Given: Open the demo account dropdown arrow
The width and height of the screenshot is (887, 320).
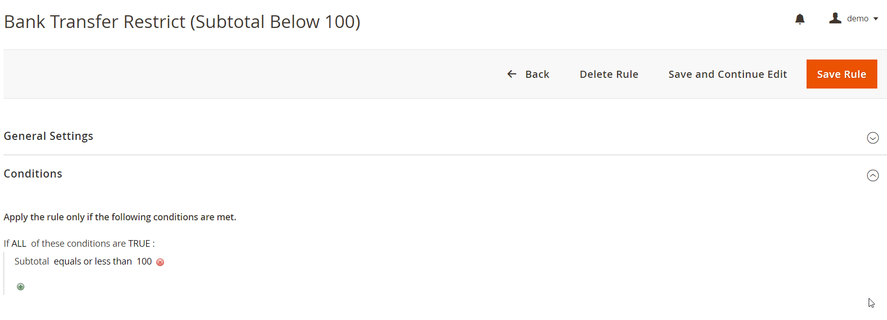Looking at the screenshot, I should click(x=876, y=19).
